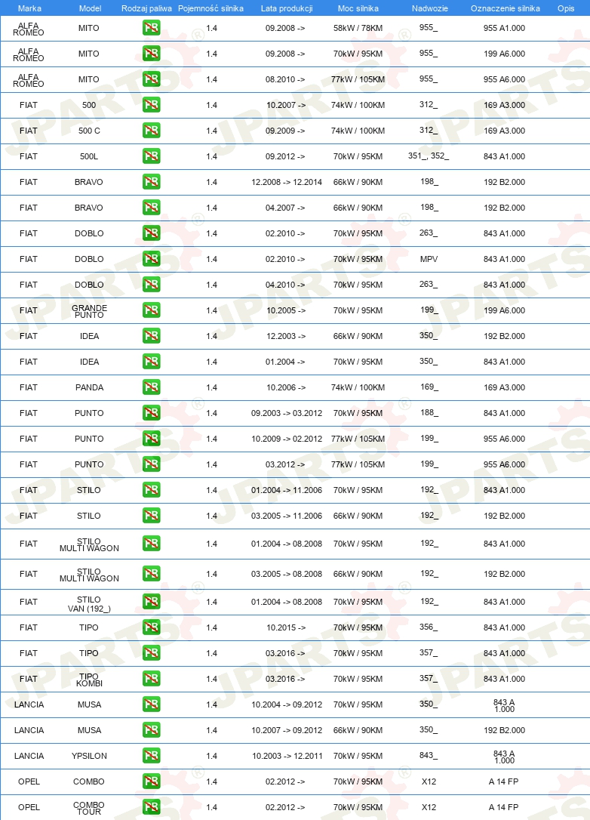This screenshot has width=590, height=820.
Task: Click the 10.2015 -> production date cell
Action: pyautogui.click(x=286, y=627)
